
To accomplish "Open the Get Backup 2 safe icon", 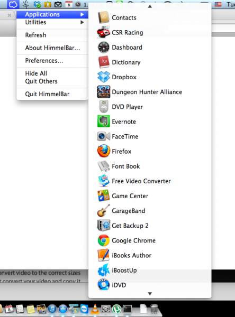I will coord(104,226).
